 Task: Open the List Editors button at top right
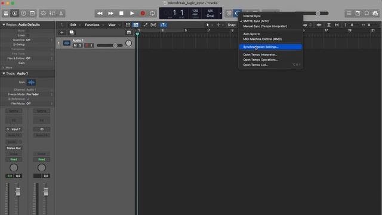tap(349, 13)
